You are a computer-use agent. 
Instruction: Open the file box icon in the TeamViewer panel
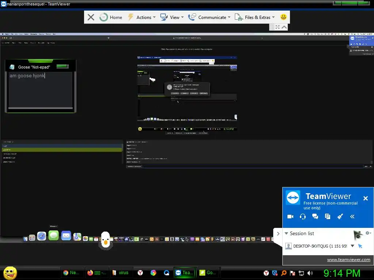[x=328, y=217]
